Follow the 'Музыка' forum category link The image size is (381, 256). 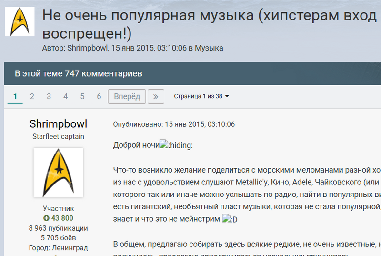209,48
